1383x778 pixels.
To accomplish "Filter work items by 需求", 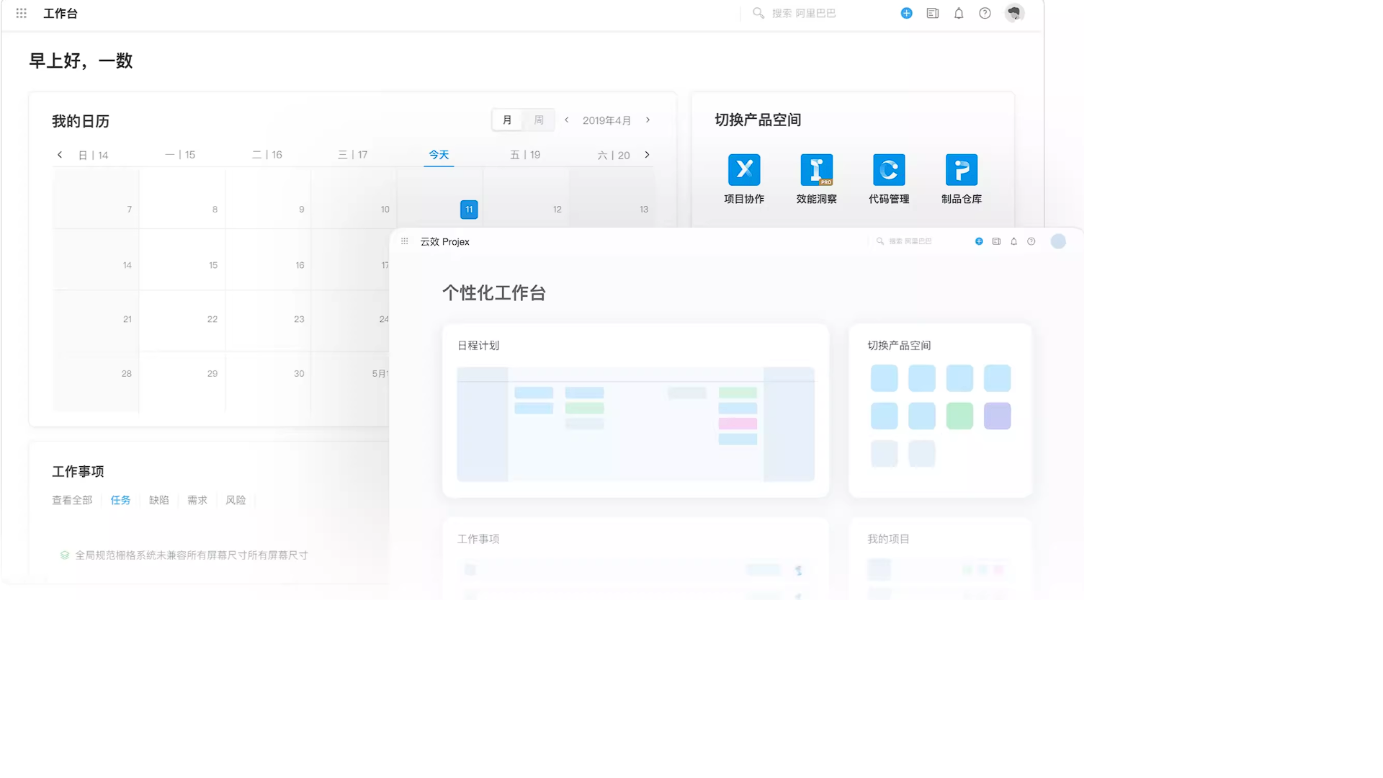I will (197, 501).
